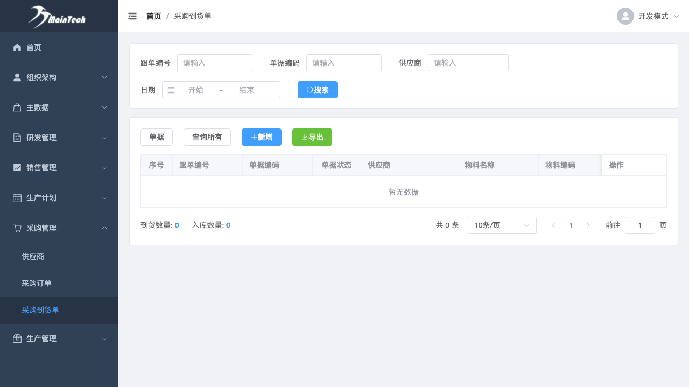Click the shopping cart 采购管理 icon
This screenshot has height=387, width=689.
[x=17, y=228]
